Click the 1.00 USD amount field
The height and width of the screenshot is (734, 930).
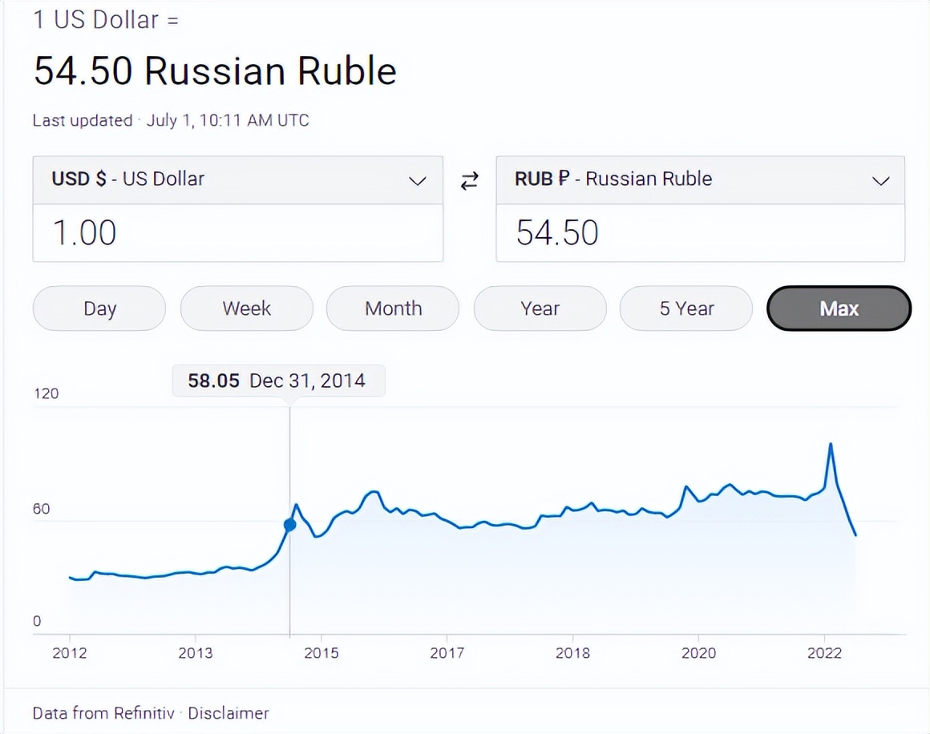point(237,233)
